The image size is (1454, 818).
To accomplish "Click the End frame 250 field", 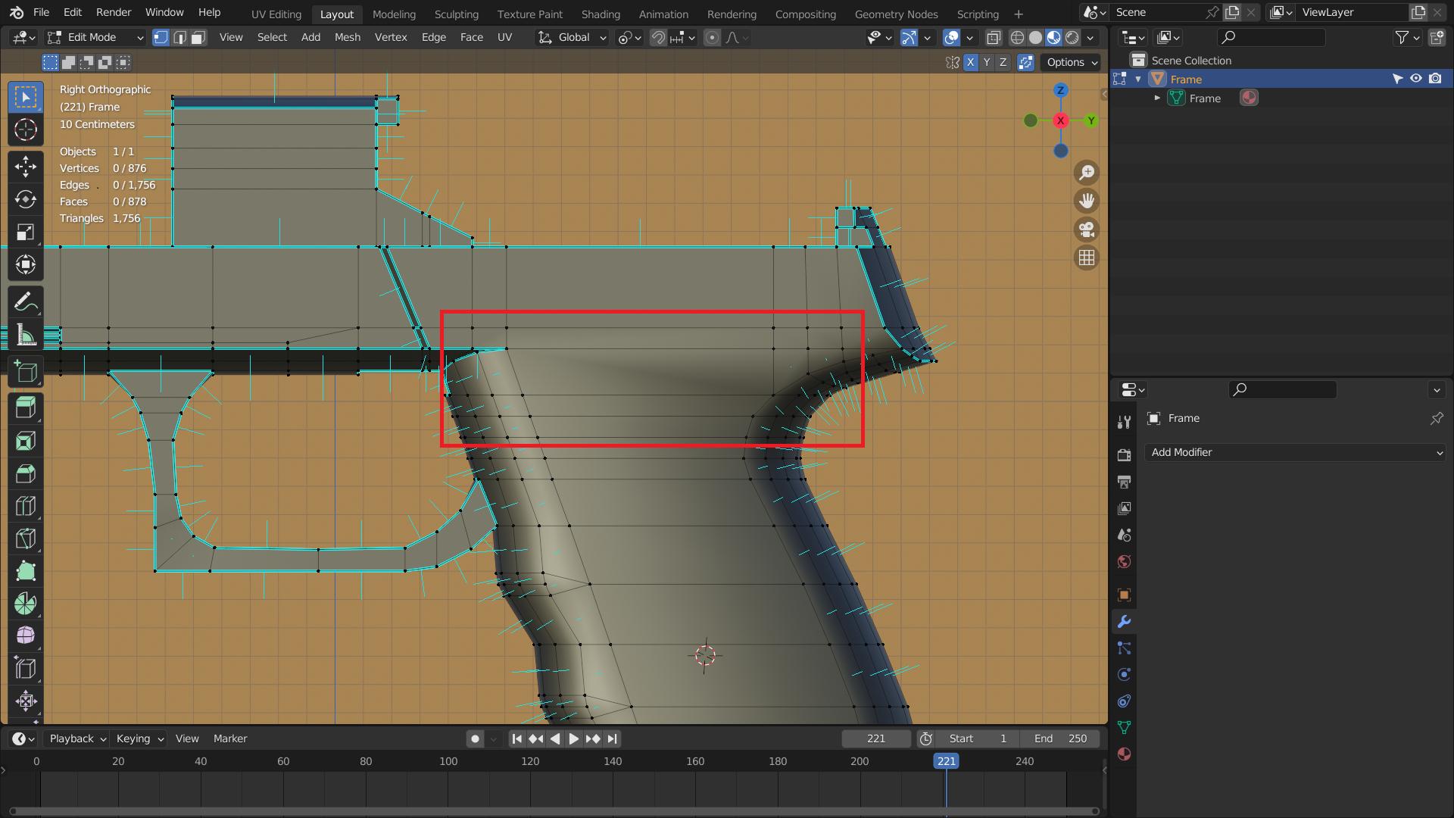I will 1061,738.
